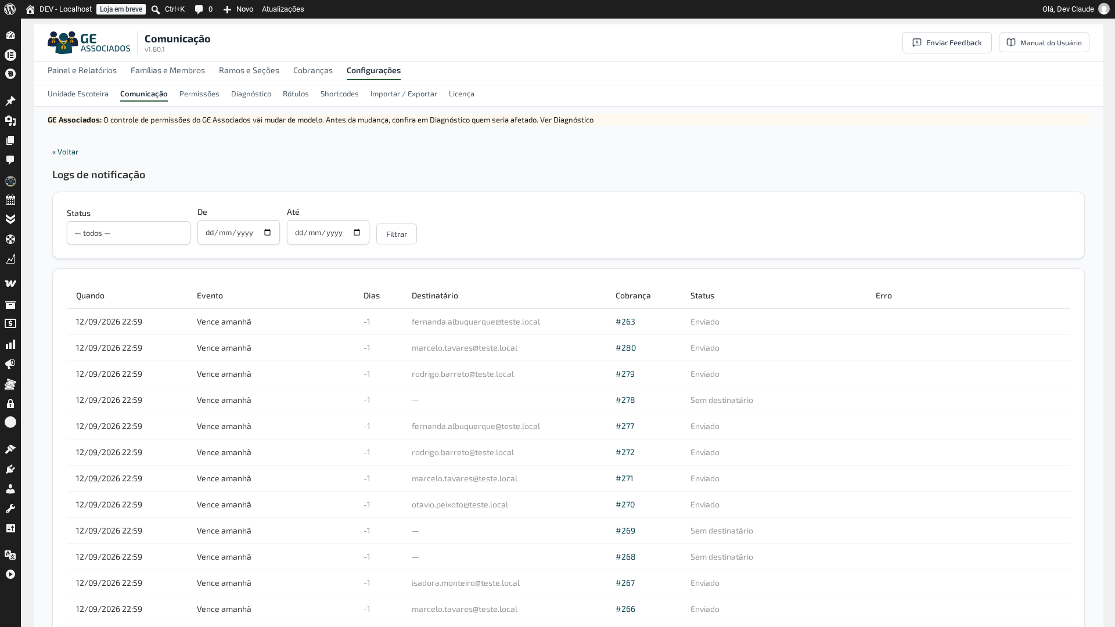Click the megaphone Marketing sidebar icon

pyautogui.click(x=10, y=364)
